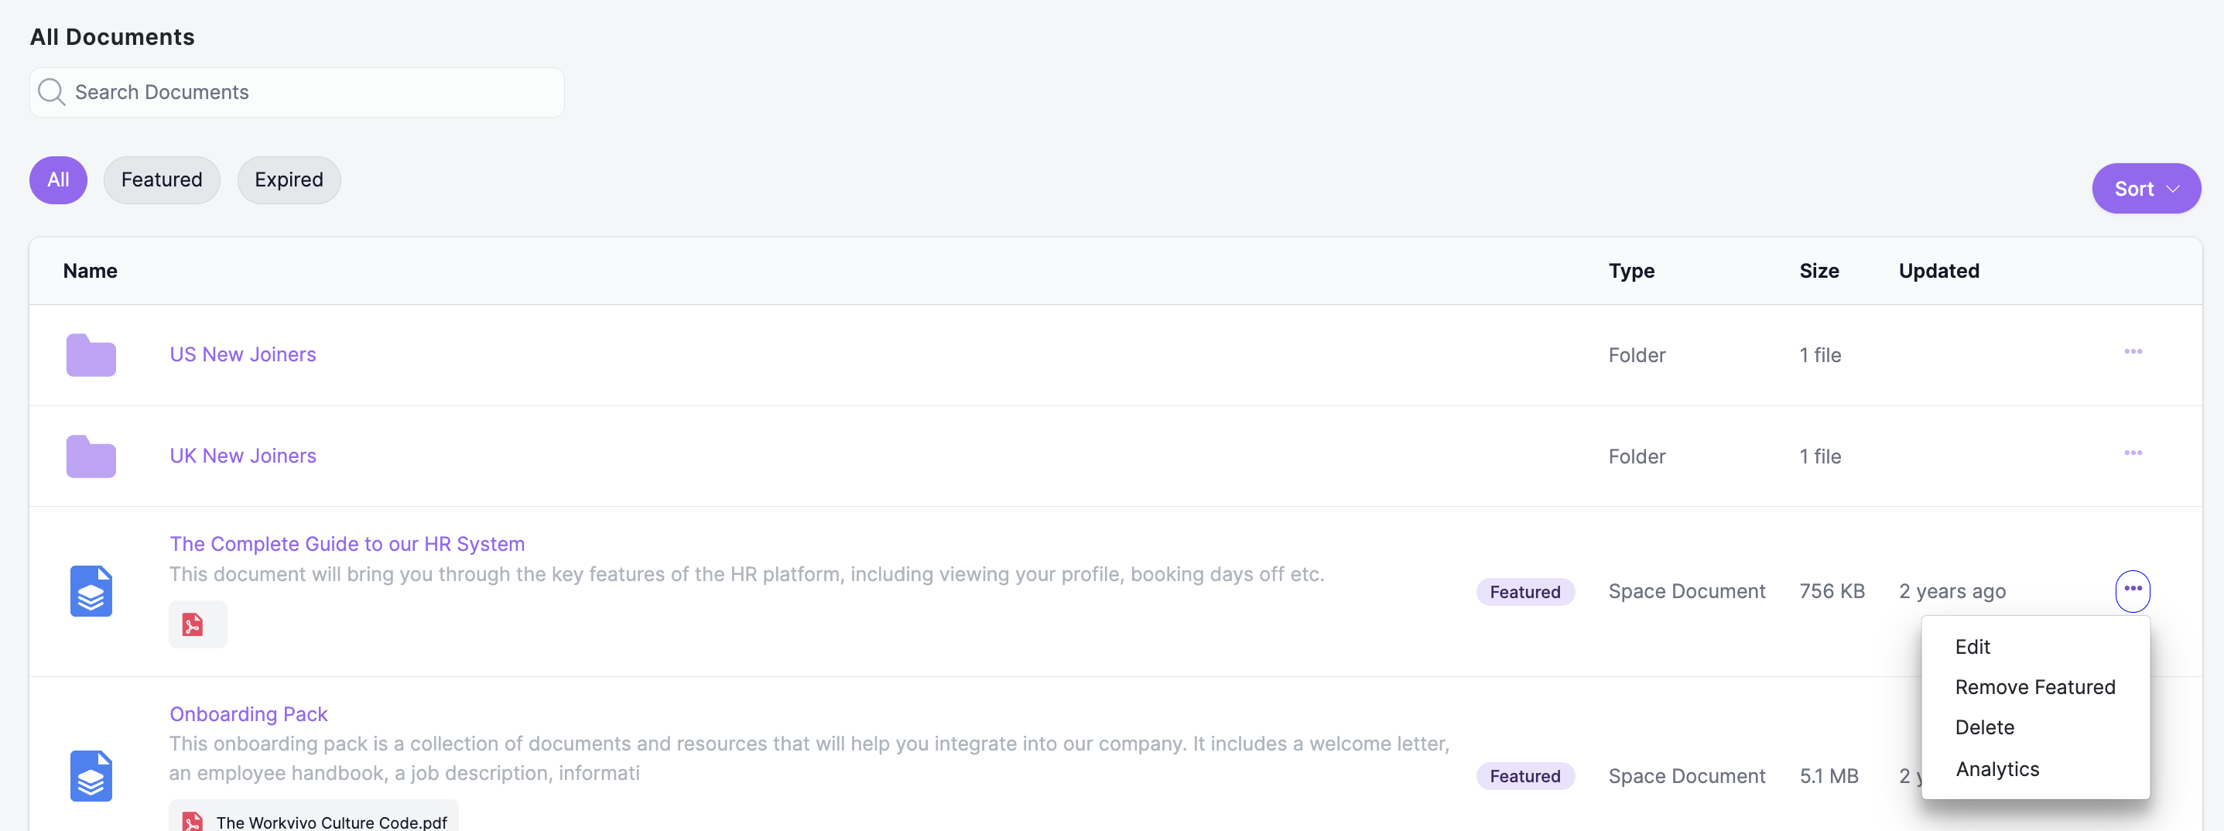
Task: Click the 5.1 MB size value
Action: [x=1829, y=777]
